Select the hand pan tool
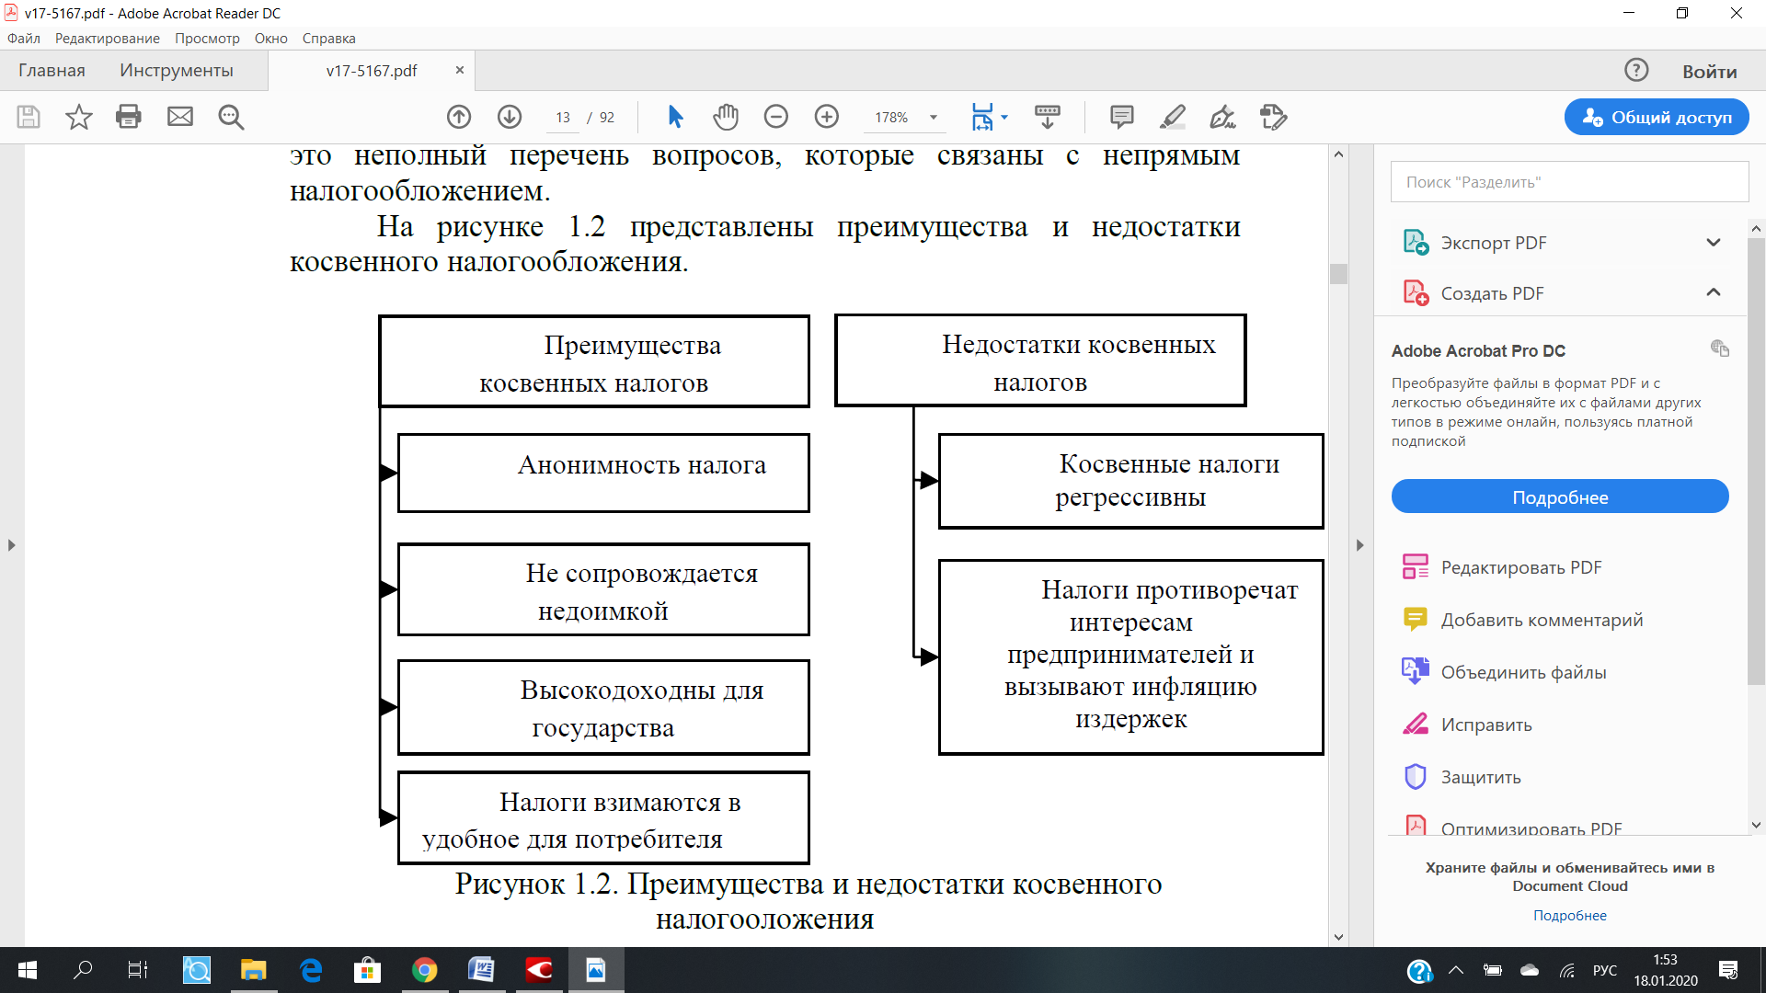Screen dimensions: 1766x993 point(726,117)
